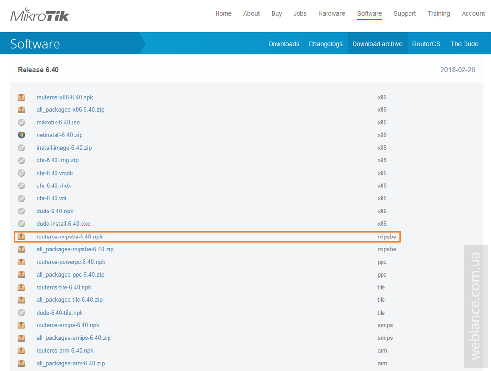Click the disc icon beside dude-install-6.40.exe
This screenshot has width=491, height=371.
(21, 223)
